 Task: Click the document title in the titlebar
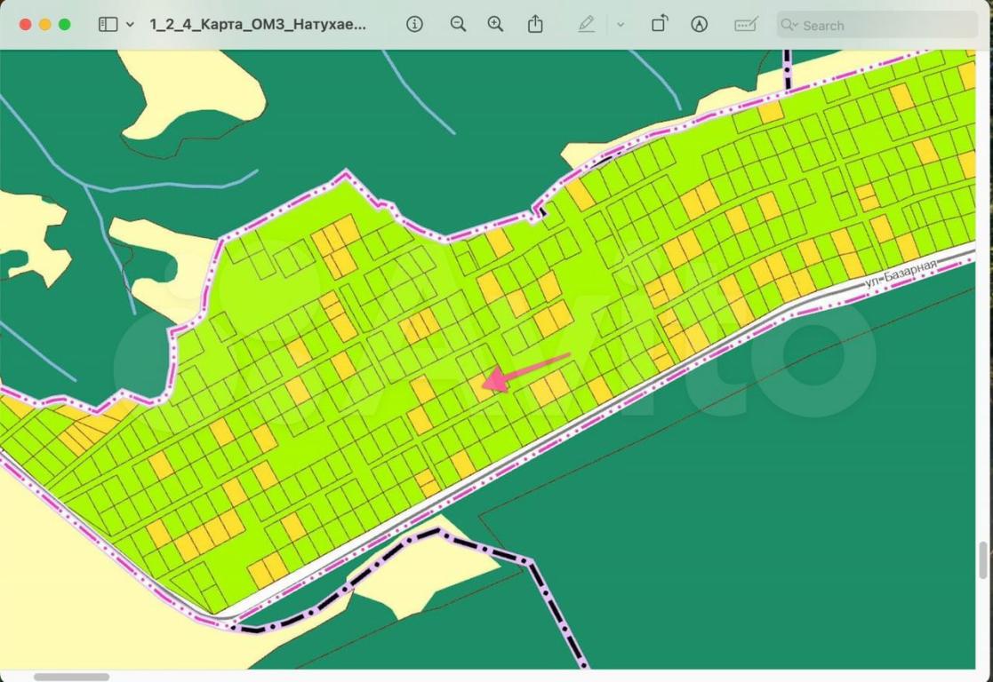(x=257, y=25)
